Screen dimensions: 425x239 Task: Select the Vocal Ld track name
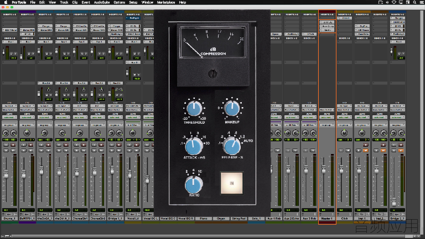pyautogui.click(x=133, y=219)
